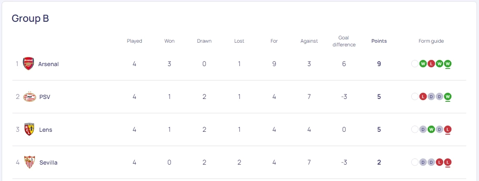Open the Arsenal team name link
479x181 pixels.
point(49,64)
